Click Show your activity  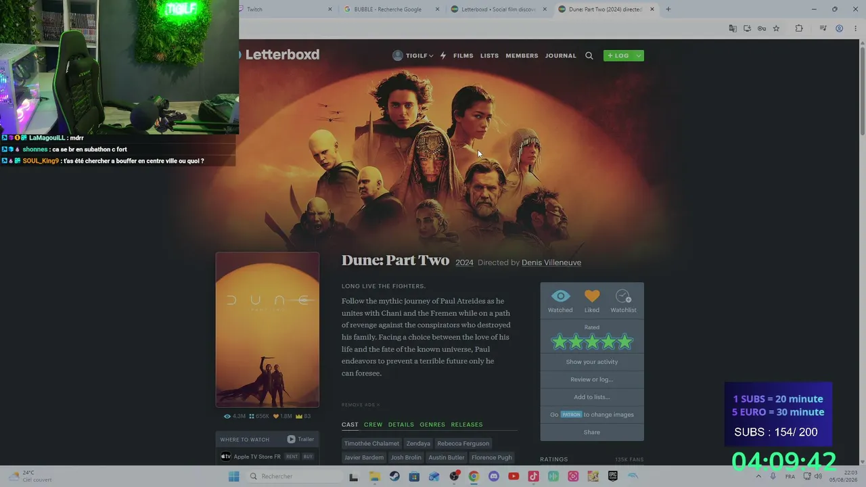(x=592, y=362)
